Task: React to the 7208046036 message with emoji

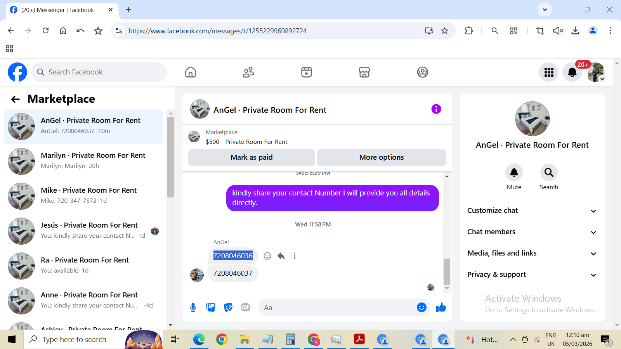Action: (267, 256)
